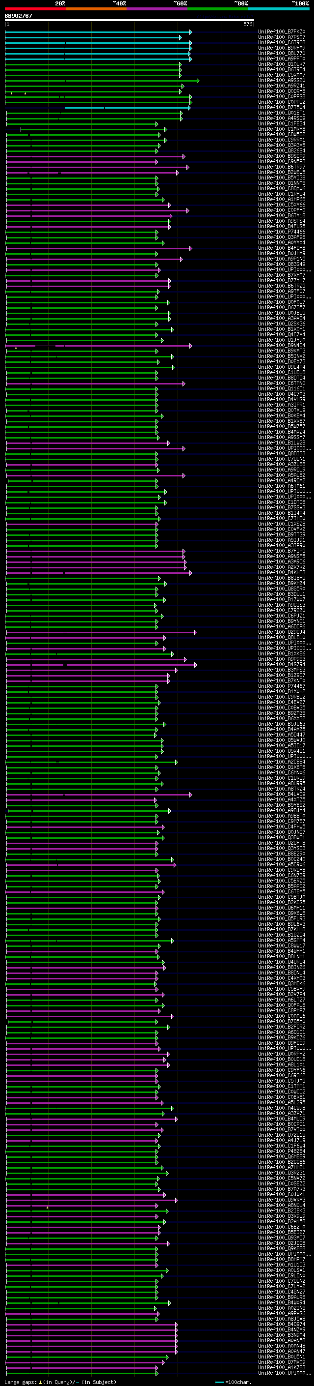The image size is (314, 1386).
Task: Select label UniRef100_B0KBA4
Action: 282,416
